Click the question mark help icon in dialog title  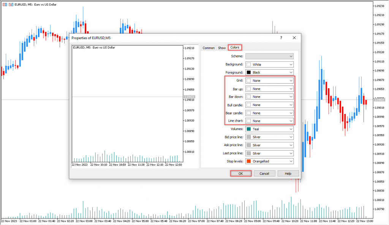[x=281, y=38]
